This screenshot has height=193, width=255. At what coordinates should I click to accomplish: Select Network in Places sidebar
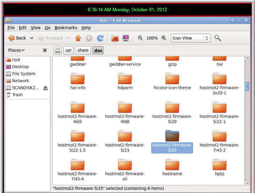28,81
